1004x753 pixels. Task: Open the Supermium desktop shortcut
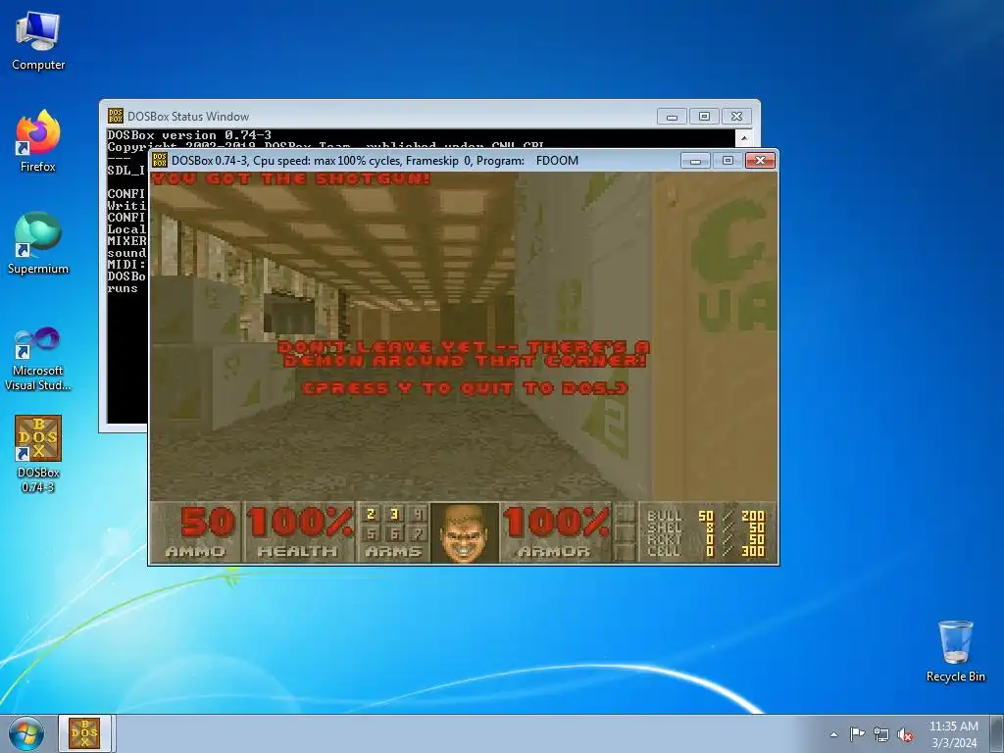coord(38,243)
